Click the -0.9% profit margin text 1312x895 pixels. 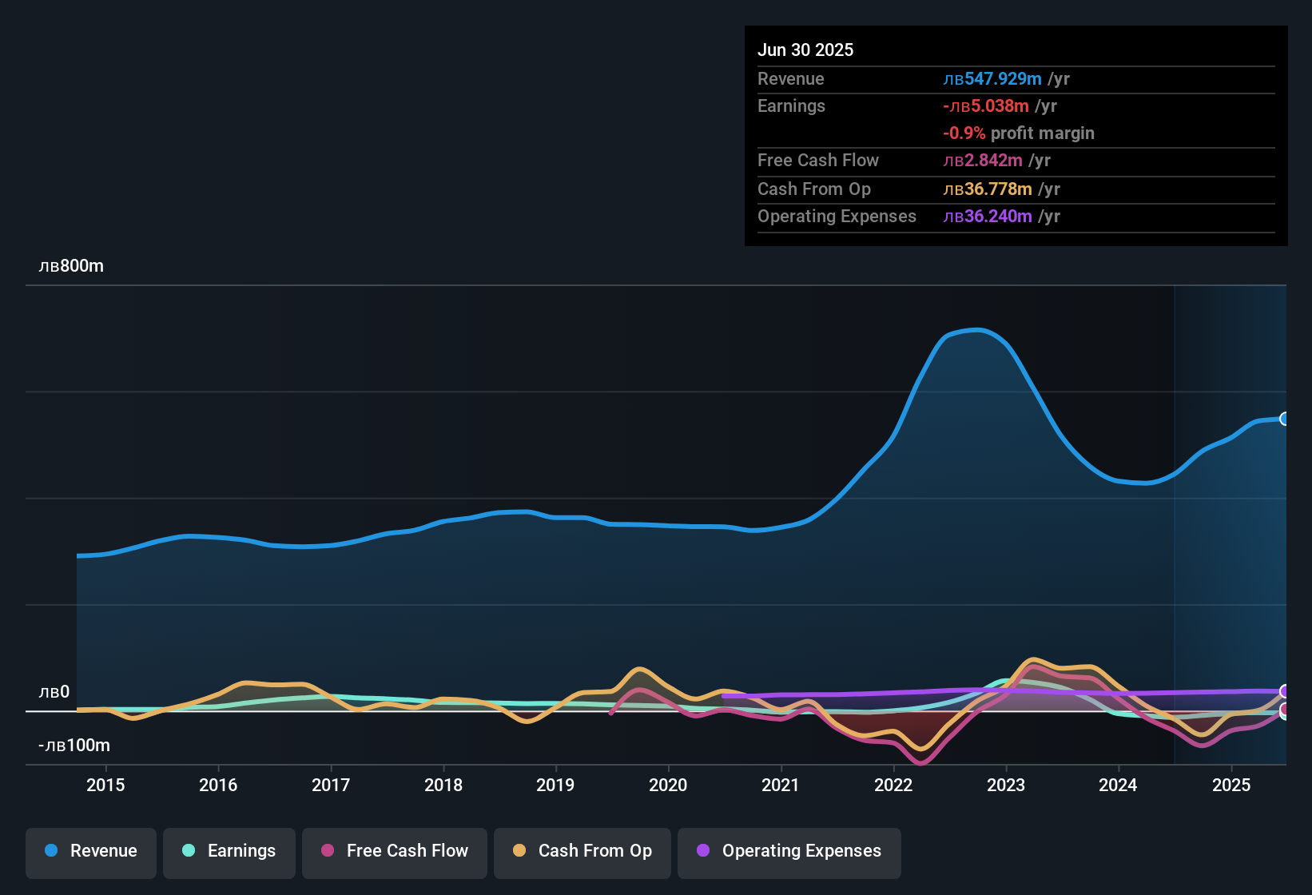tap(1019, 133)
